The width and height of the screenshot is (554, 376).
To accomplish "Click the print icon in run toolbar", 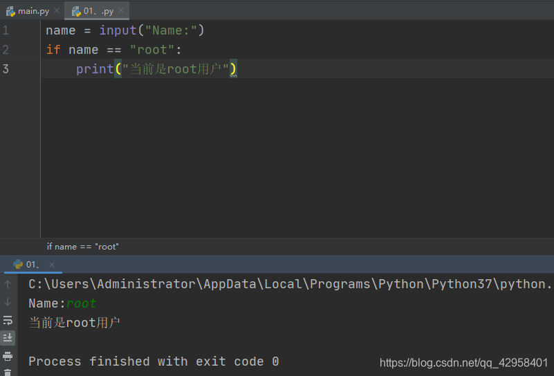I will click(8, 356).
